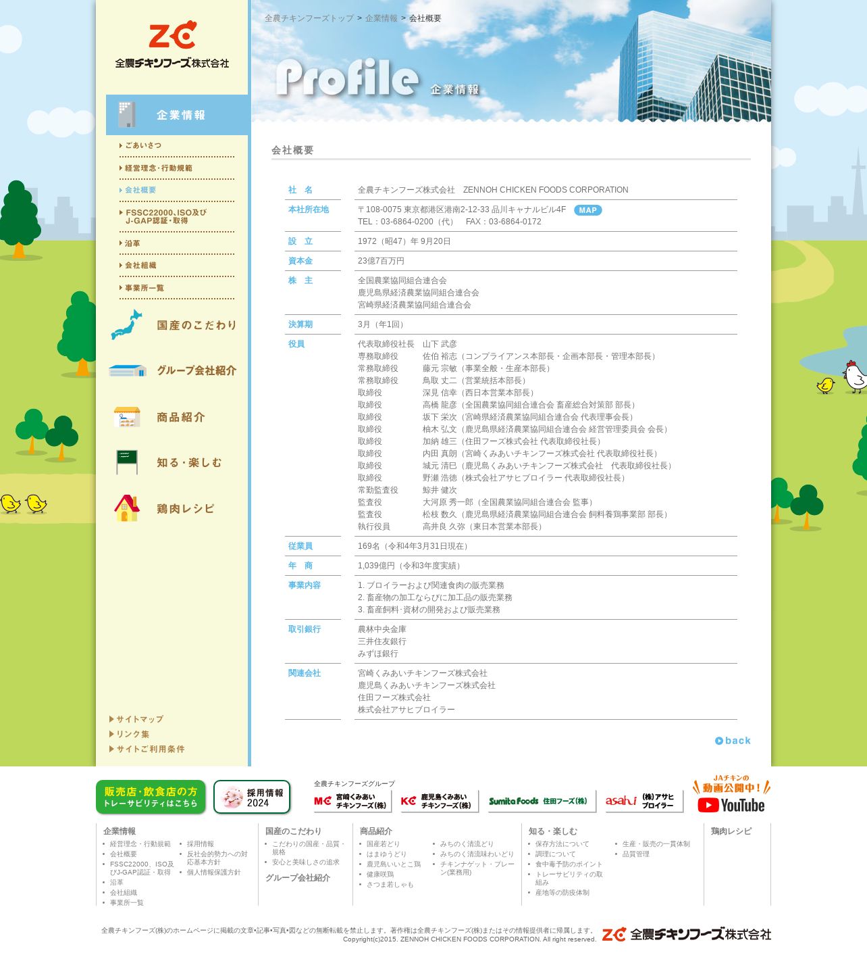This screenshot has height=957, width=867.
Task: Open footer link 会社組織
Action: point(124,893)
